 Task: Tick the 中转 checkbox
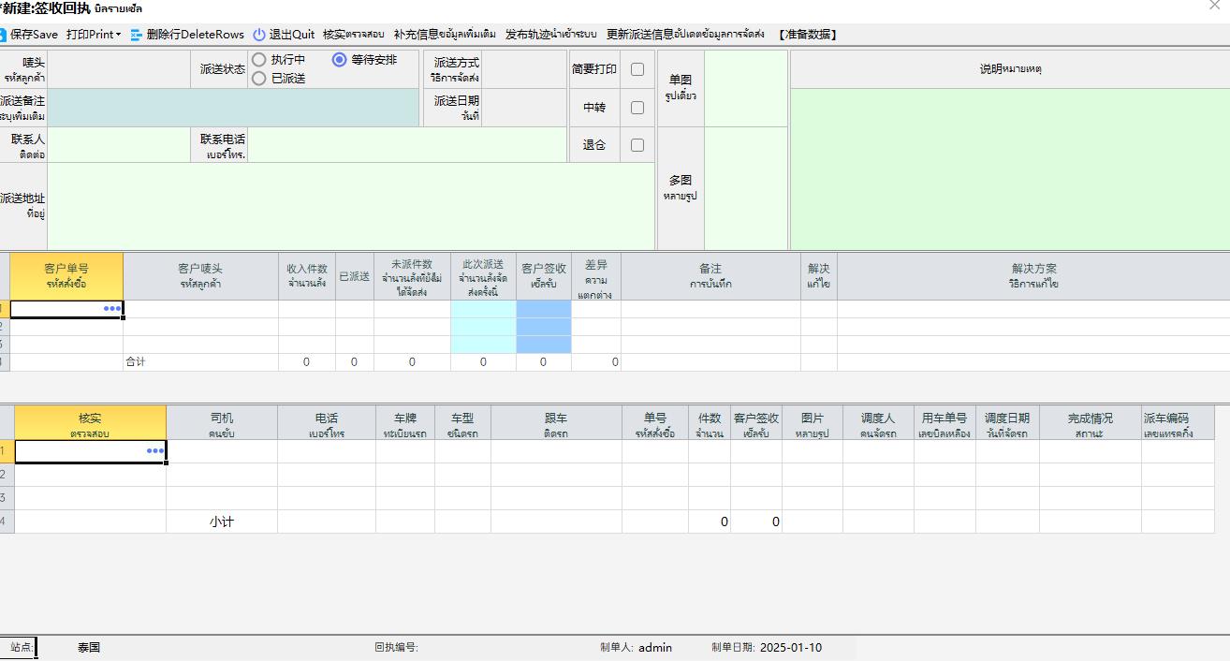637,108
